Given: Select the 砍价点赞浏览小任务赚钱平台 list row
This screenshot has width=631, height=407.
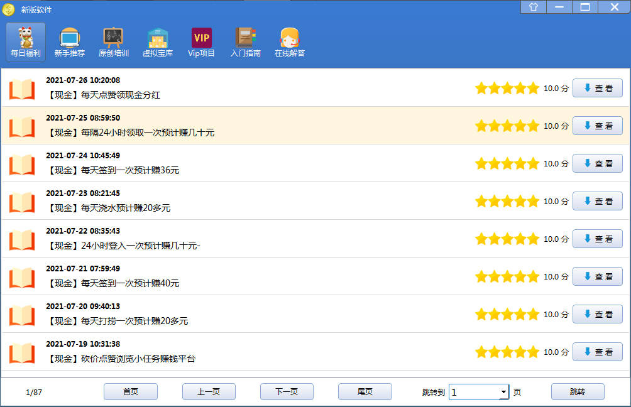Looking at the screenshot, I should point(251,352).
